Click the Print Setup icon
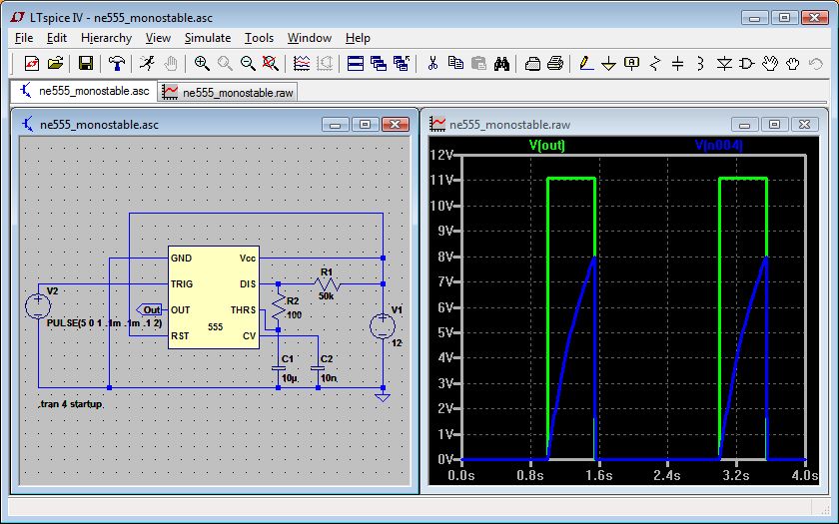The image size is (839, 524). 532,64
